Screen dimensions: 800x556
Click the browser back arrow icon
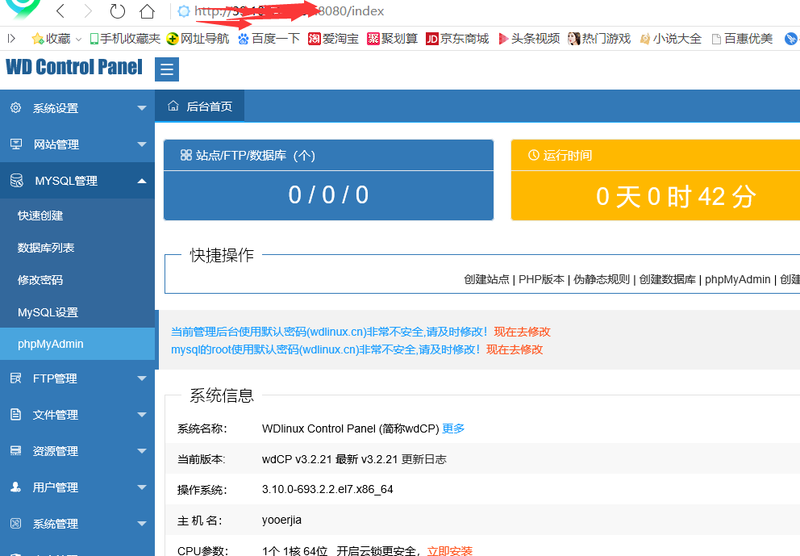[61, 11]
